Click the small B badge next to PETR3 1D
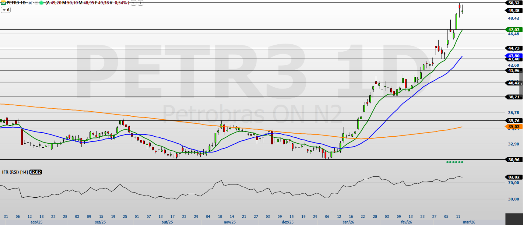 pyautogui.click(x=30, y=3)
